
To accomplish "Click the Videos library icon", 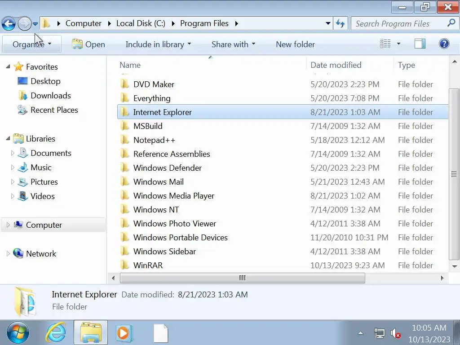I will (22, 196).
